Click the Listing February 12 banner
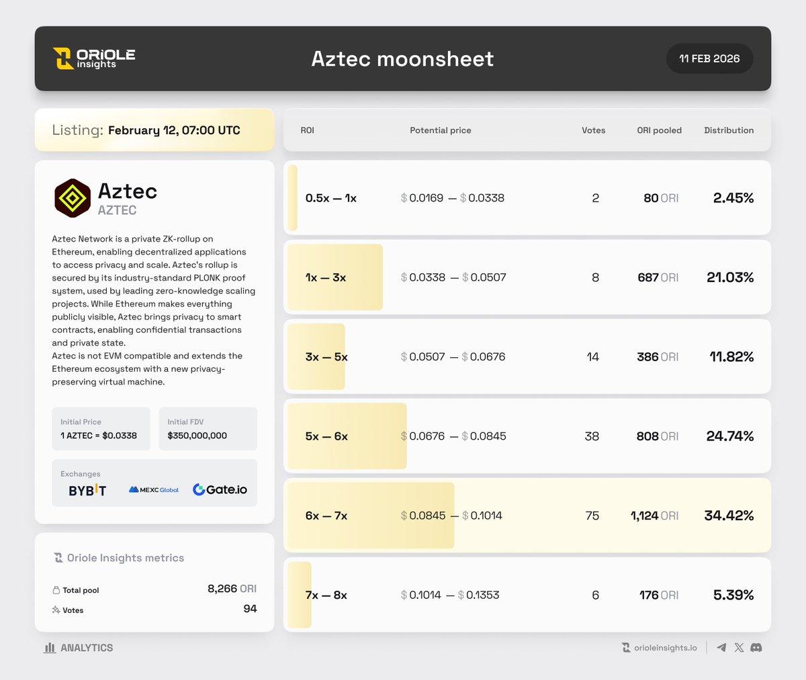The width and height of the screenshot is (806, 680). coord(154,130)
